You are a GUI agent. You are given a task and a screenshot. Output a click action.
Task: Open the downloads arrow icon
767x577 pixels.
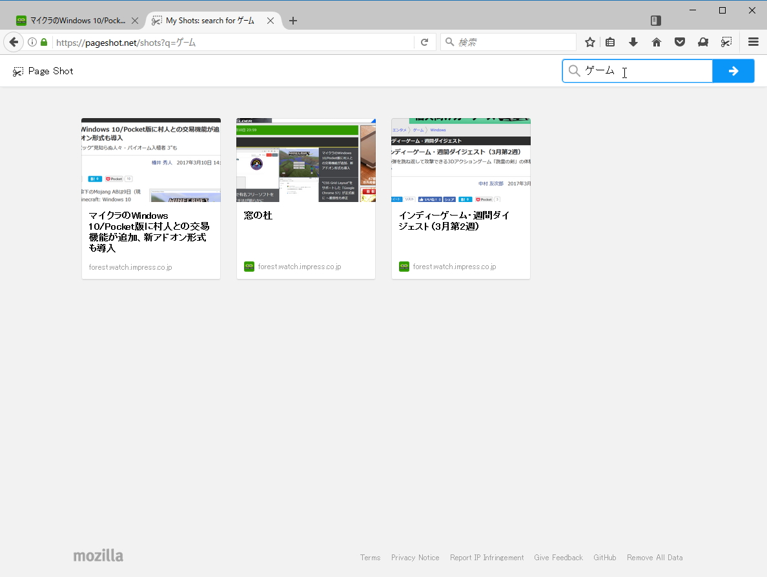click(633, 42)
